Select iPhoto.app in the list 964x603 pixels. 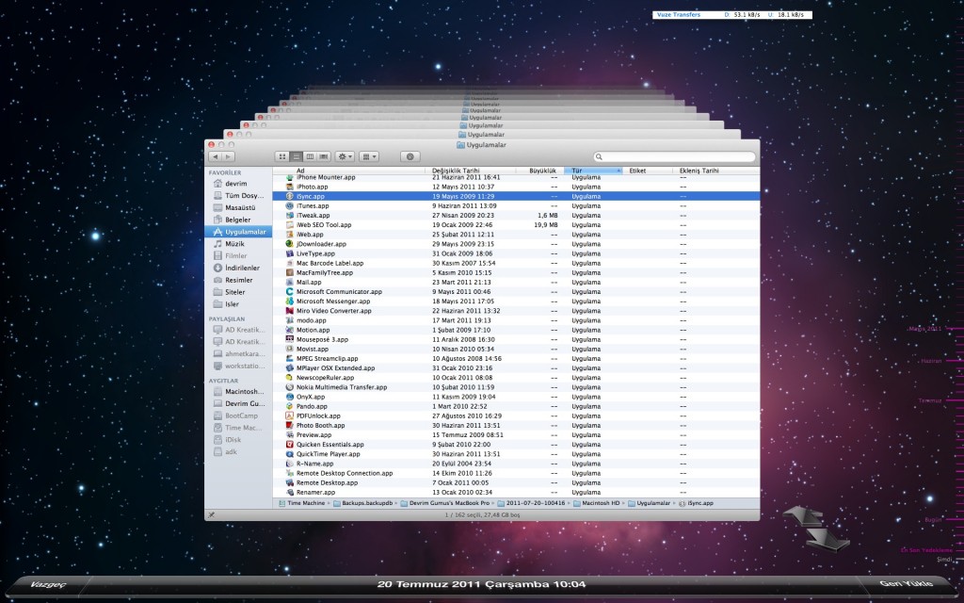(517, 187)
